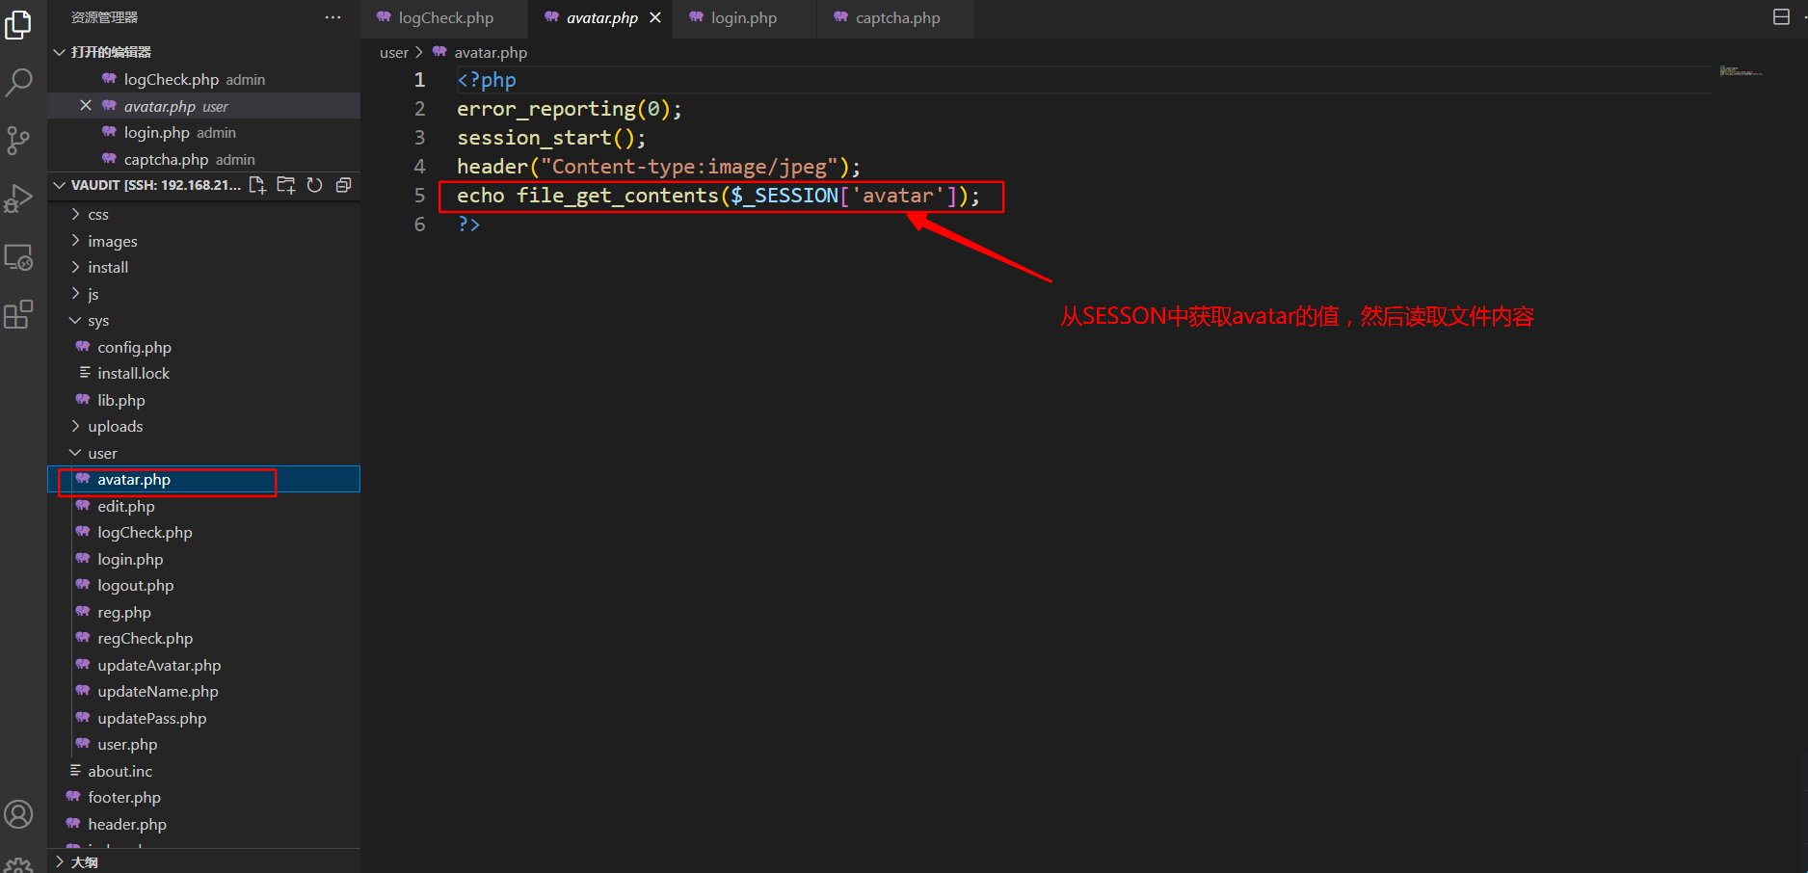Open updateName.php file
This screenshot has height=873, width=1808.
[203, 691]
